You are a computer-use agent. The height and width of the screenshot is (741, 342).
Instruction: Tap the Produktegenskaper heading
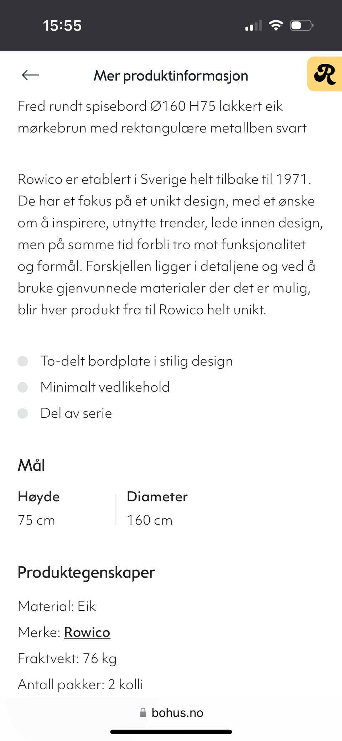[x=86, y=573]
